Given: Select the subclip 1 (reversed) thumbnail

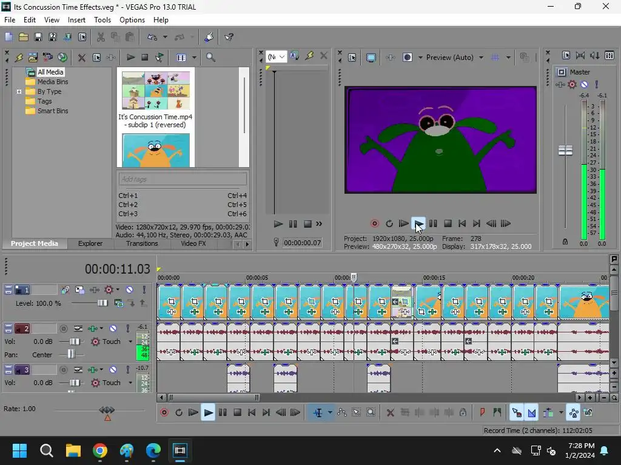Looking at the screenshot, I should tap(156, 91).
